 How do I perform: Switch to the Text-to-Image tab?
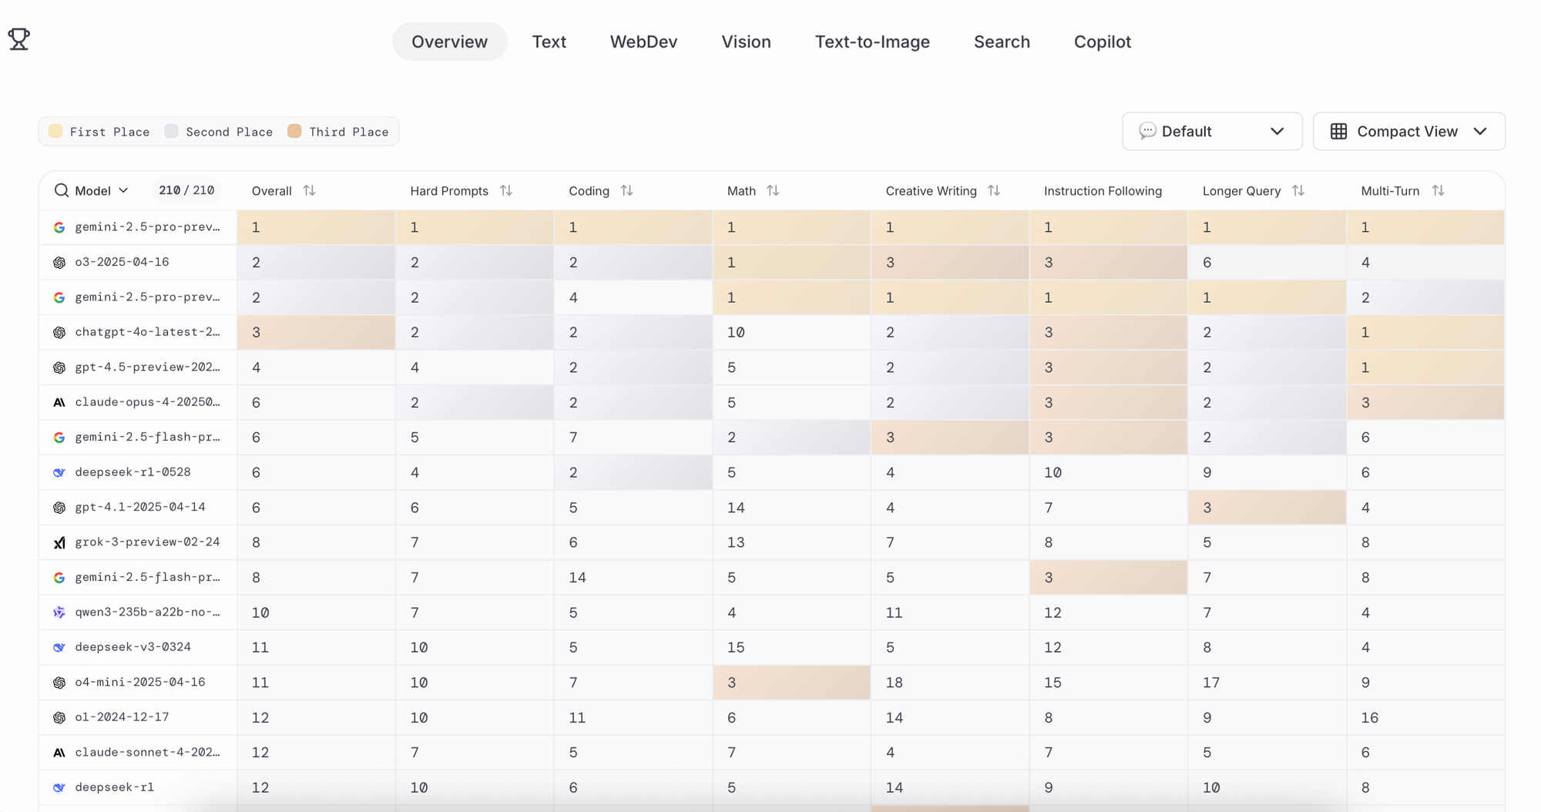[x=872, y=42]
